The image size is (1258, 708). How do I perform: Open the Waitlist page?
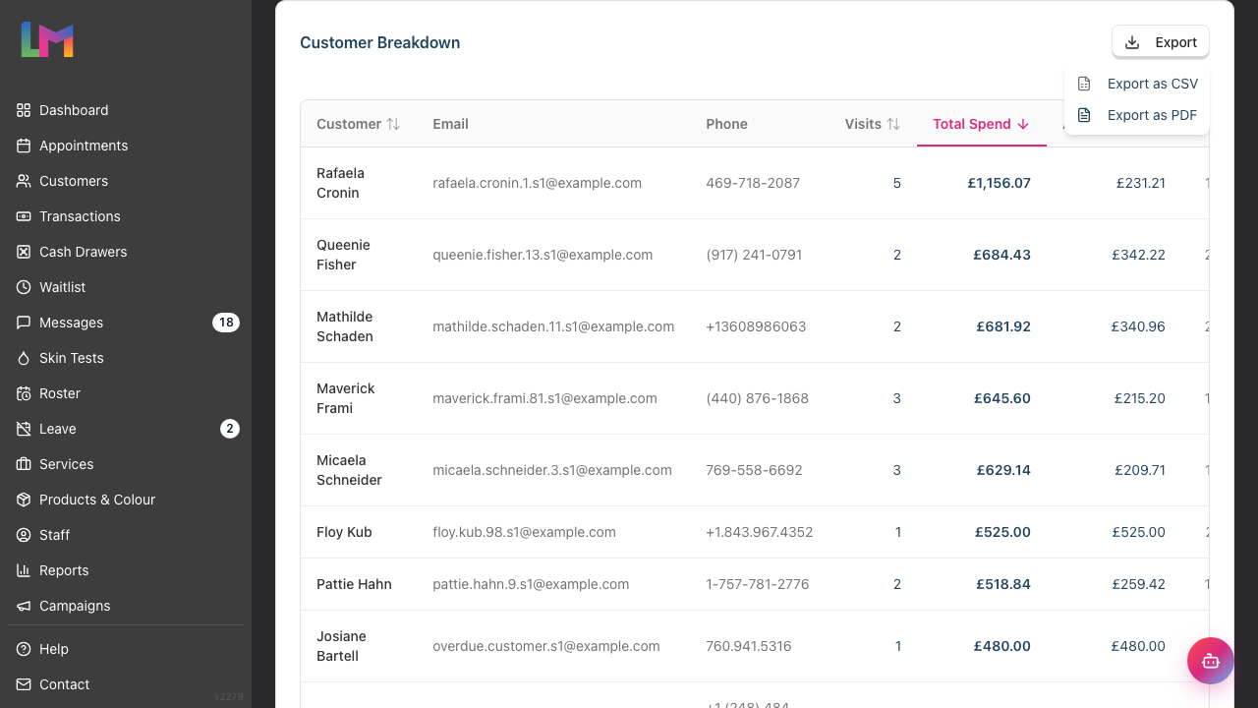click(x=126, y=287)
